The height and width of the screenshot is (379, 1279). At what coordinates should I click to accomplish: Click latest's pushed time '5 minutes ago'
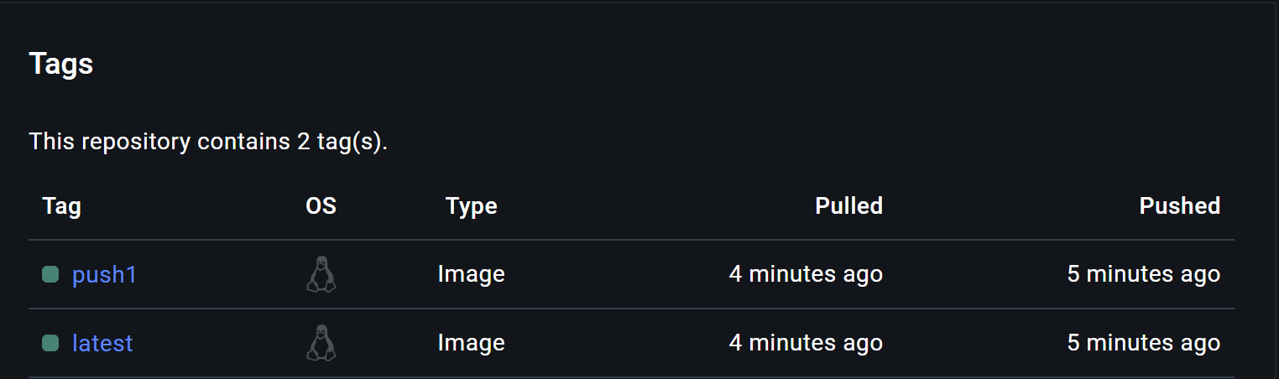(1143, 343)
